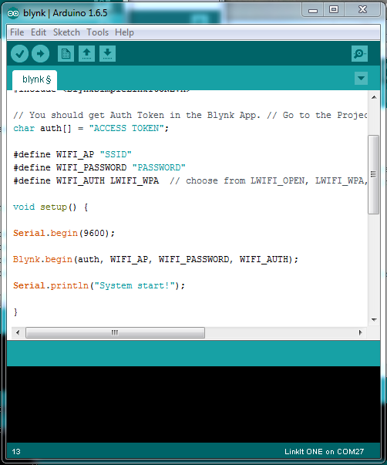Select the blynk sketch tab

click(35, 79)
